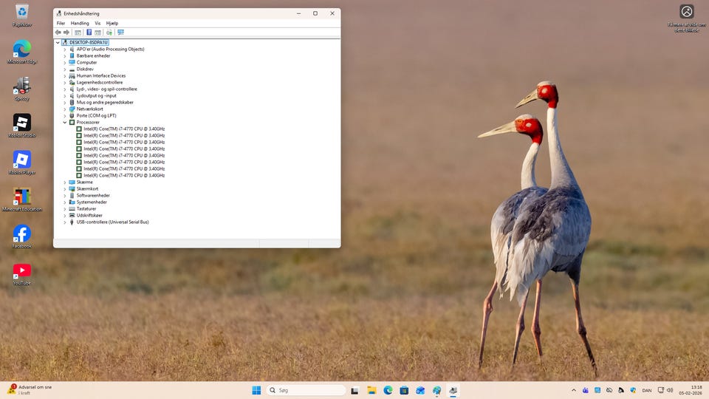Expand APO'er (Audio Processing Objects)
709x399 pixels.
(65, 50)
